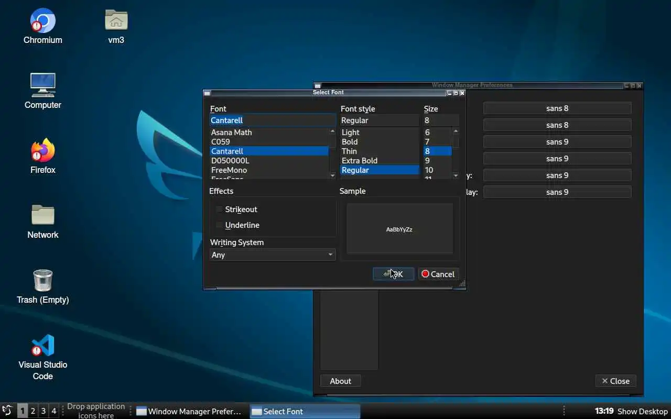671x419 pixels.
Task: Confirm the font with OK
Action: (x=393, y=274)
